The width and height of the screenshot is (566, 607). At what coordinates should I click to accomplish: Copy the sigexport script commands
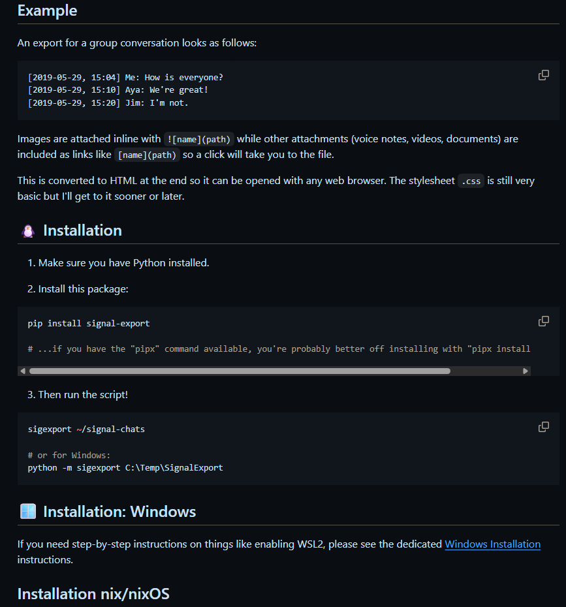coord(543,427)
